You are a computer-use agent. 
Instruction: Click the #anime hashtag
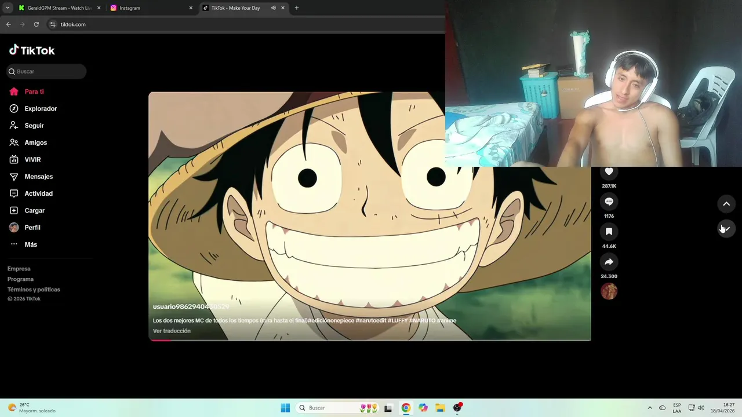[447, 320]
